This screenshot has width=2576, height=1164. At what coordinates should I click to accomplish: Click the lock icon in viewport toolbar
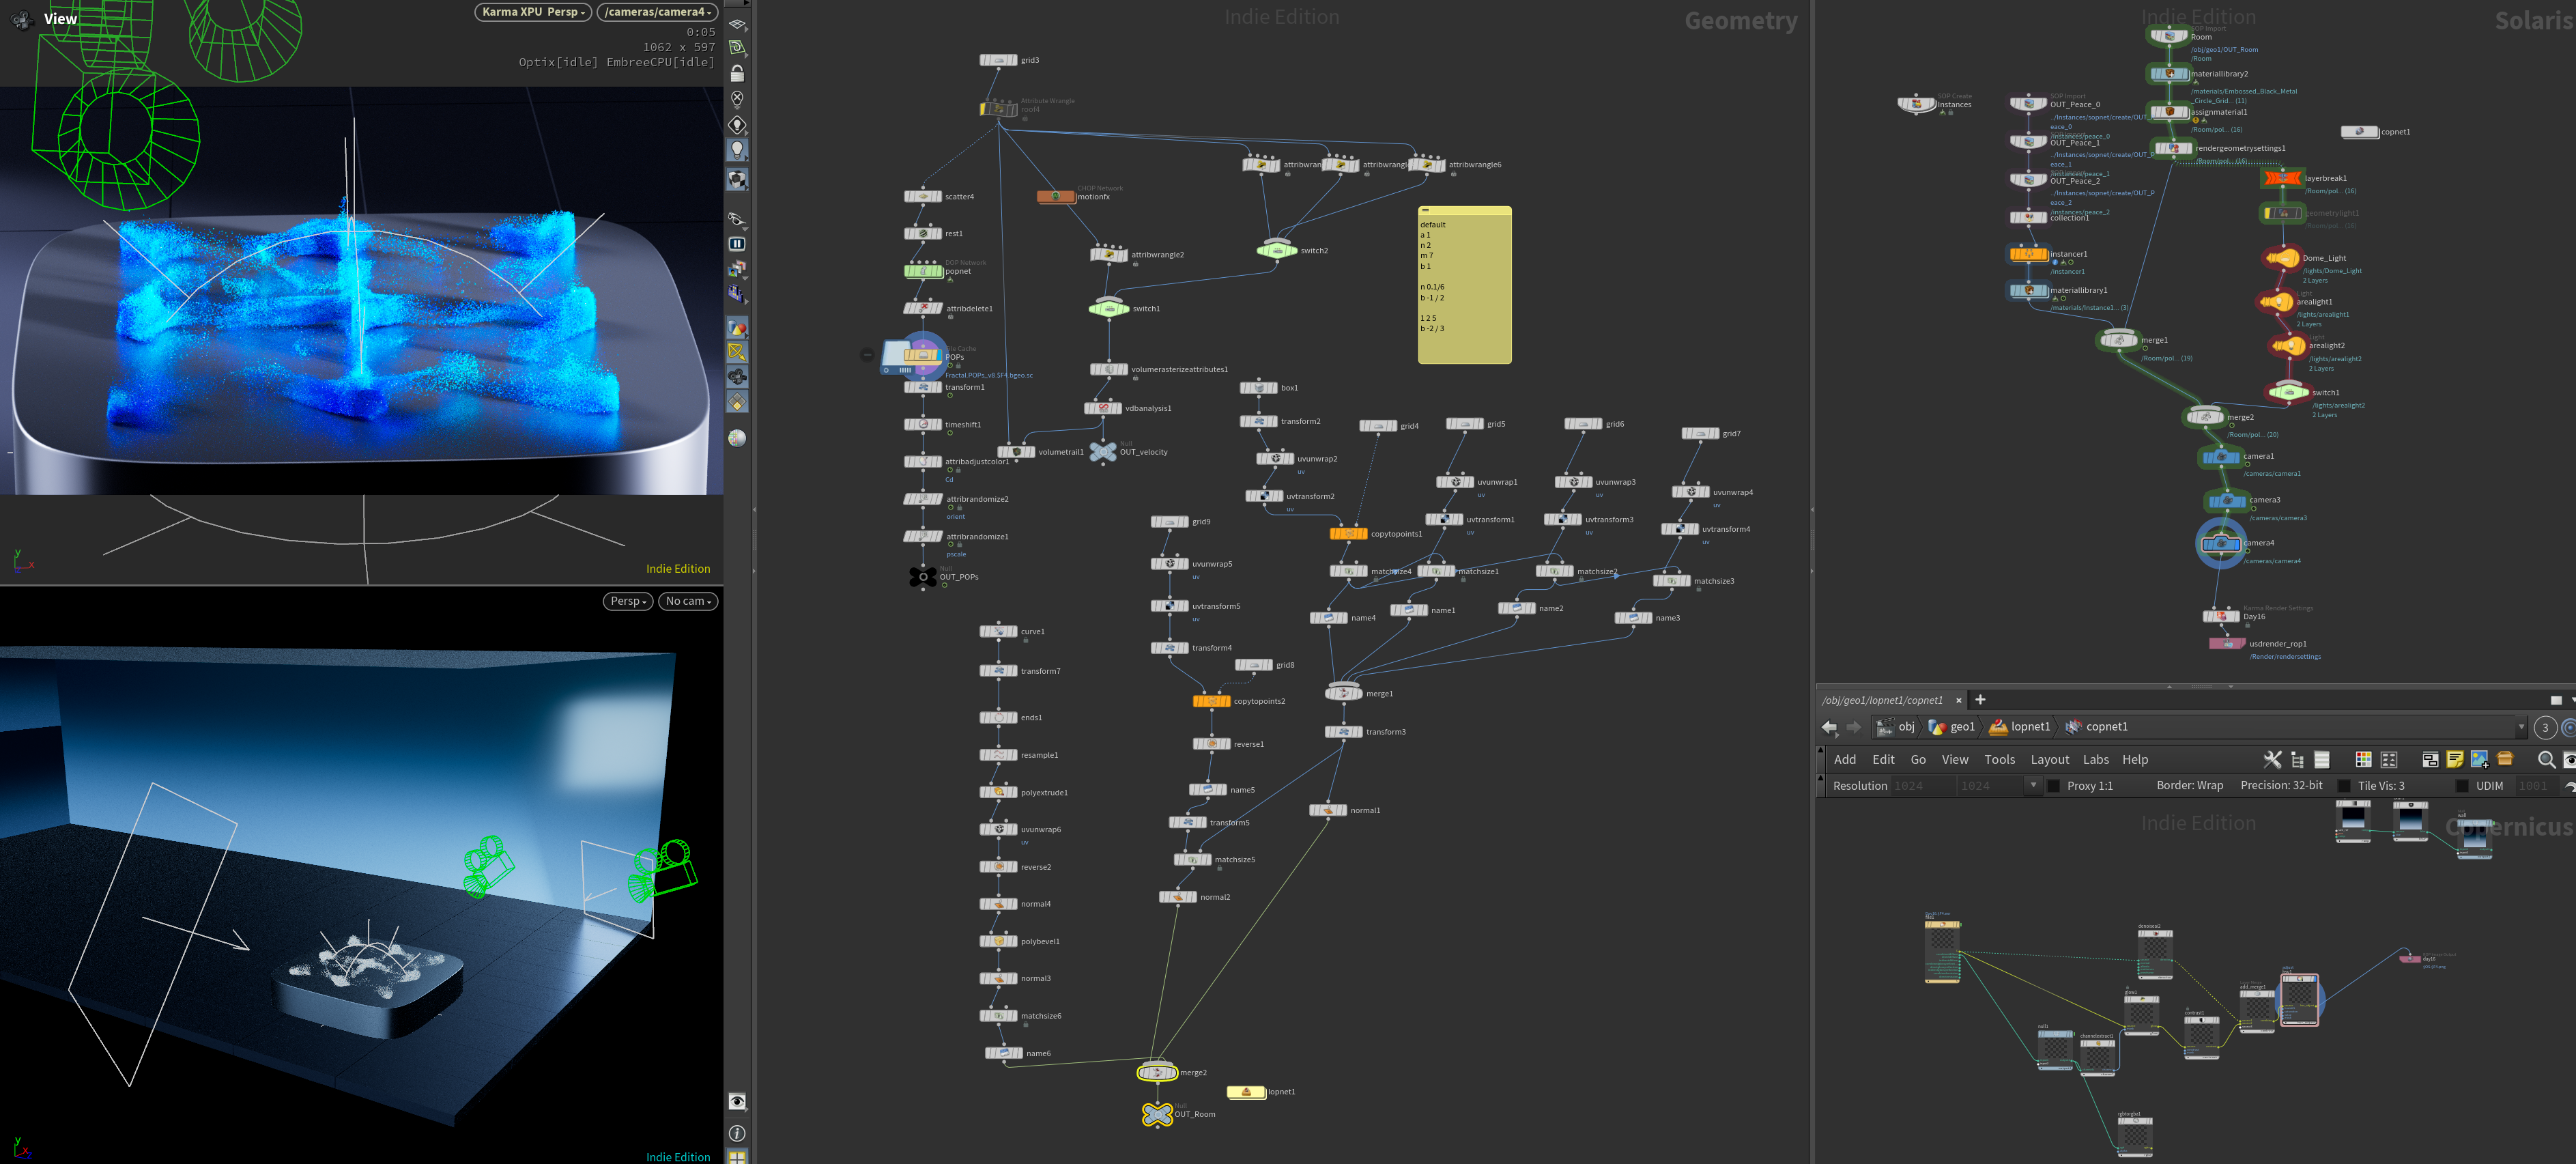click(x=737, y=73)
